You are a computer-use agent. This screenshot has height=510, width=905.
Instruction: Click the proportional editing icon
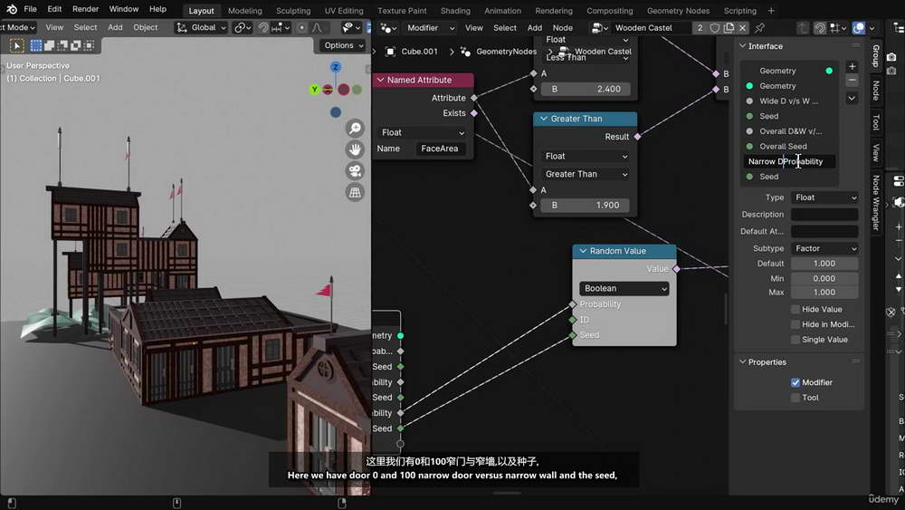pyautogui.click(x=302, y=28)
